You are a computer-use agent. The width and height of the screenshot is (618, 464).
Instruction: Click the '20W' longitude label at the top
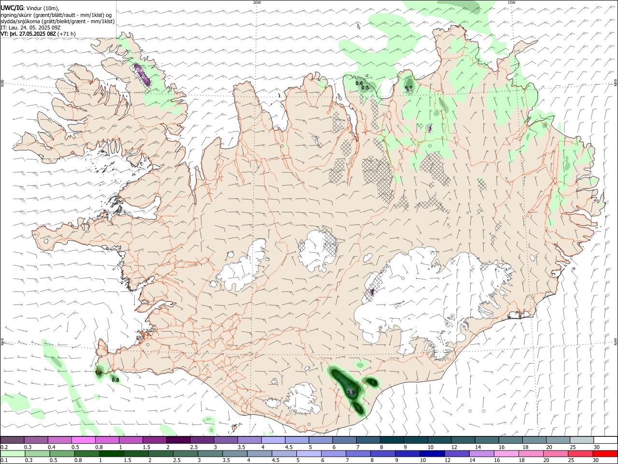click(257, 2)
